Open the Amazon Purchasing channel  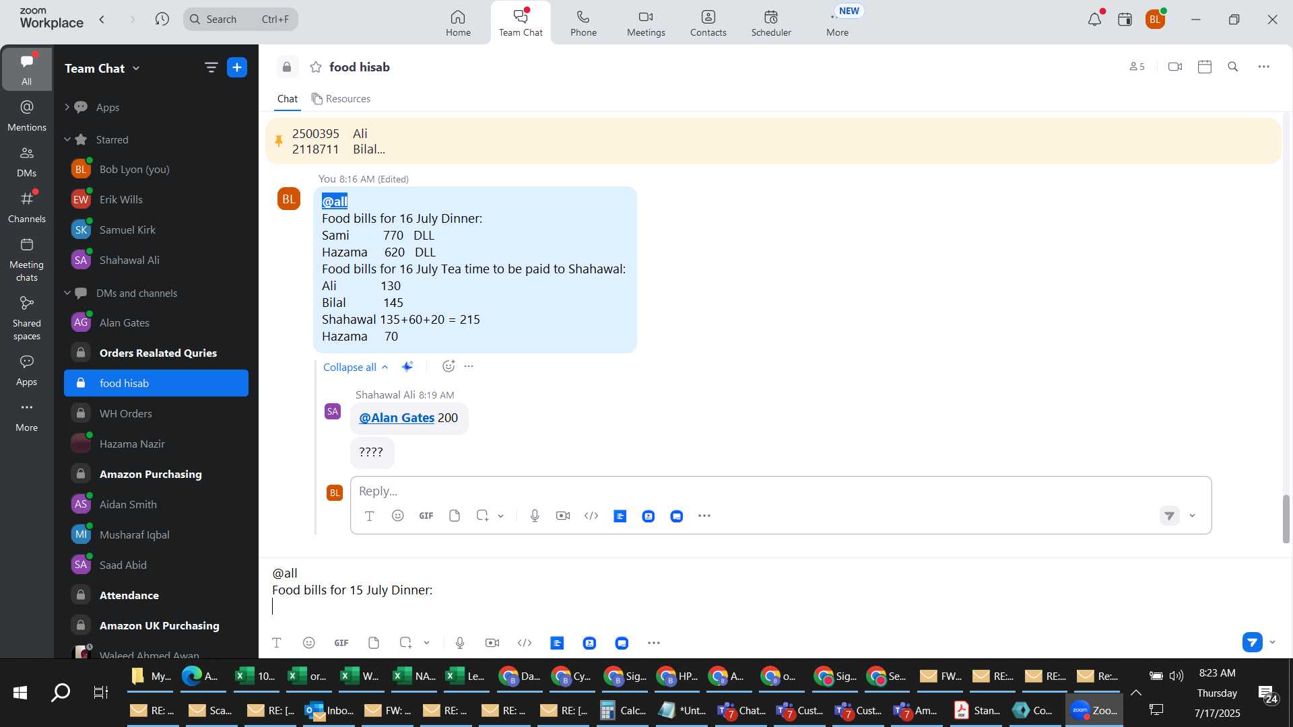[x=156, y=474]
